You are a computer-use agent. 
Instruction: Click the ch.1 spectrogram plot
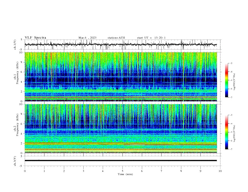pos(121,77)
